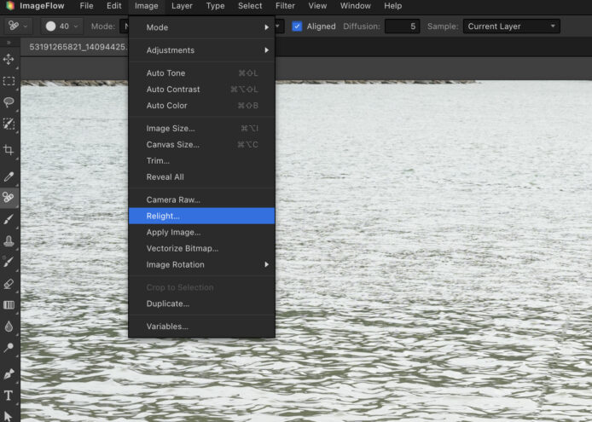
Task: Open the Help menu
Action: tap(393, 6)
